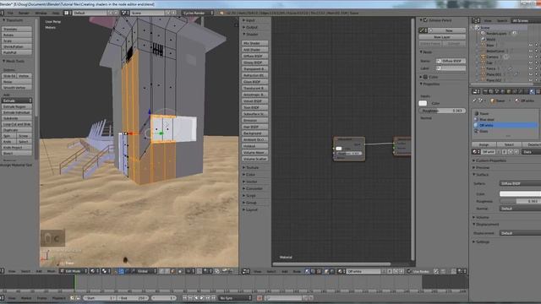Click the Start frame field in timeline
The height and width of the screenshot is (304, 541).
pyautogui.click(x=99, y=298)
